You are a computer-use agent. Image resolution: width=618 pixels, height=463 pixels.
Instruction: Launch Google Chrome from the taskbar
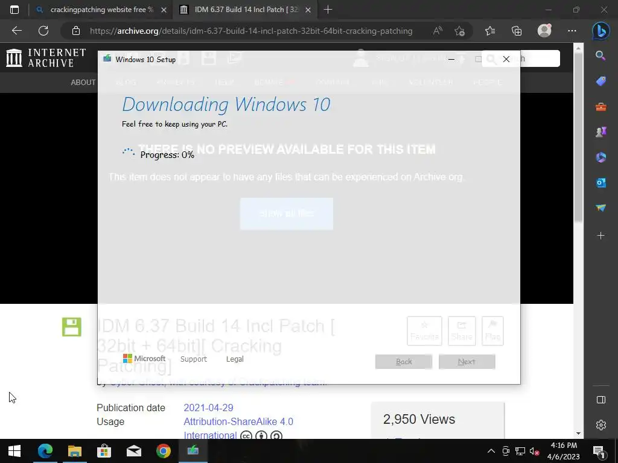(163, 451)
